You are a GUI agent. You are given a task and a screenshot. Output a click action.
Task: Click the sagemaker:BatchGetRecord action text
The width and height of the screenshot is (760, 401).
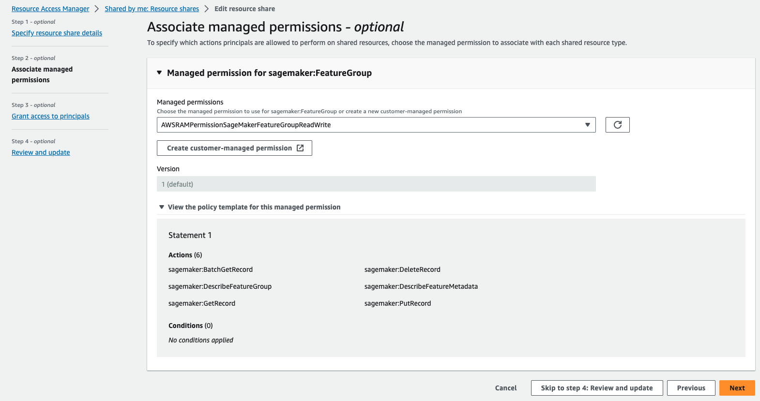point(211,269)
